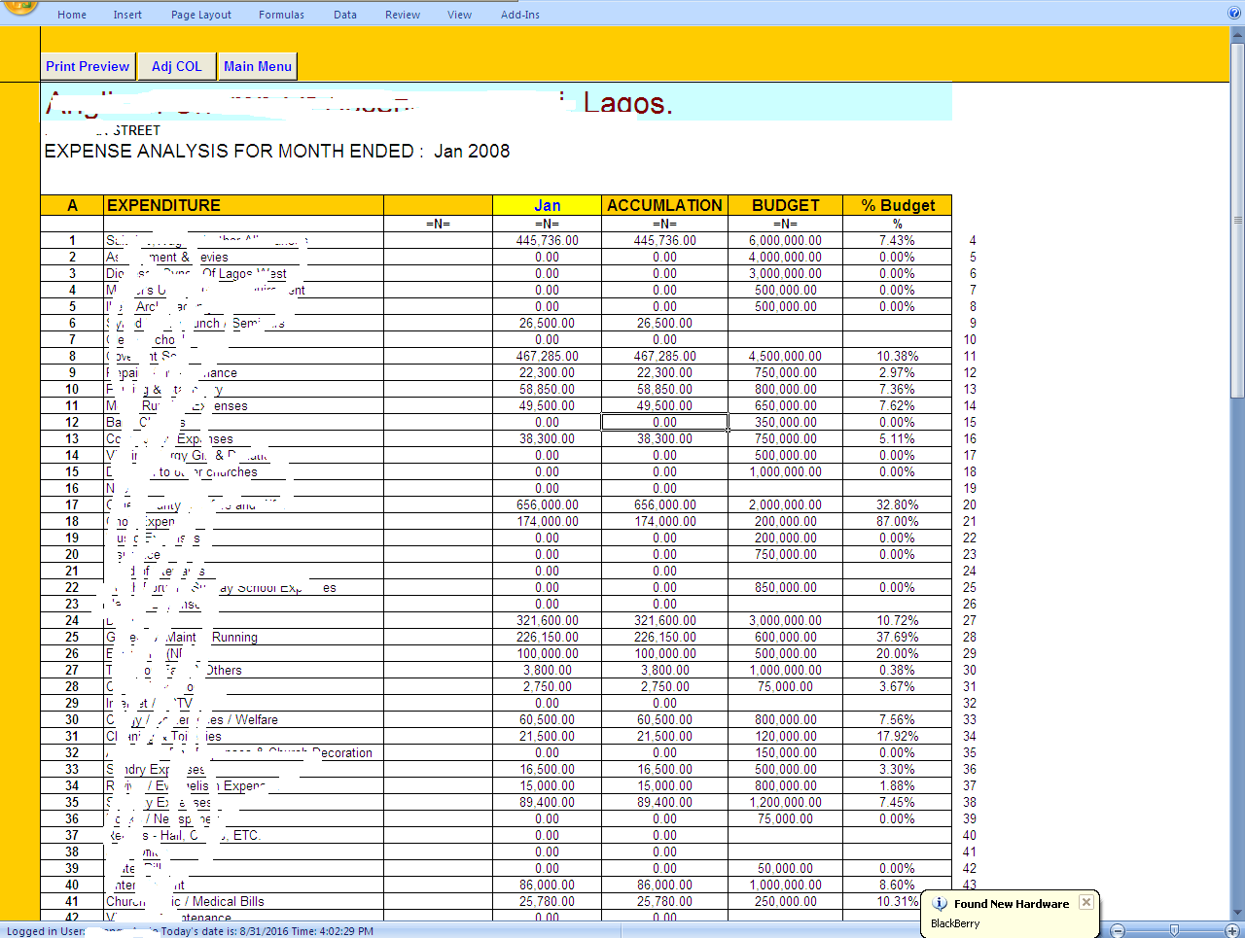The height and width of the screenshot is (938, 1245).
Task: Click the 7.43% budget percentage
Action: 897,240
